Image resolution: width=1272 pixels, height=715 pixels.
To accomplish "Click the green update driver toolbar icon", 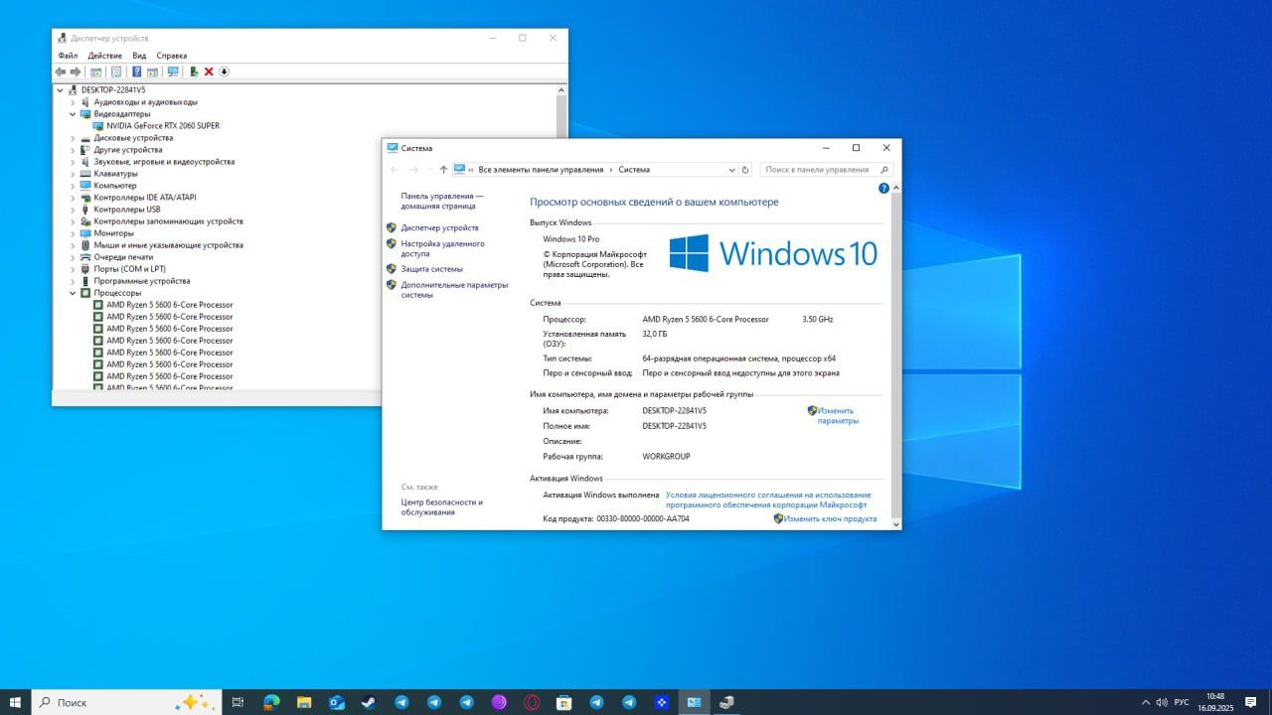I will coord(194,71).
